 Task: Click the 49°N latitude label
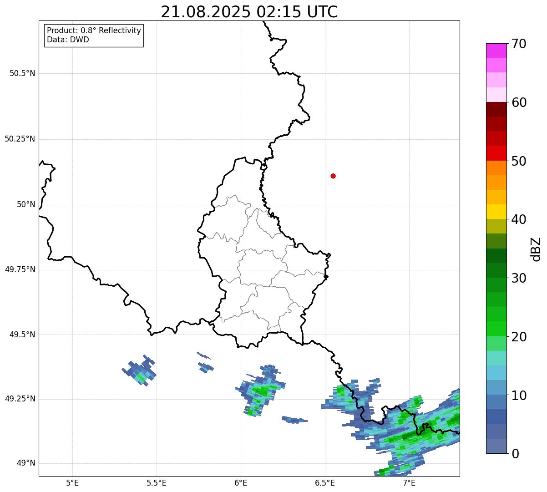(26, 463)
